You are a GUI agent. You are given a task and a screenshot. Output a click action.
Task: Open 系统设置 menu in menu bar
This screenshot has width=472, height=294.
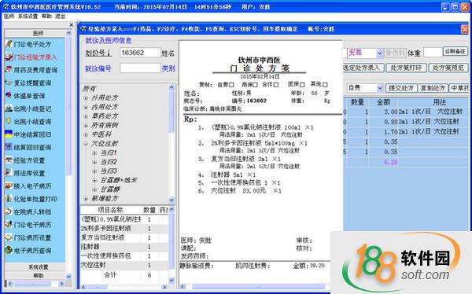(28, 17)
